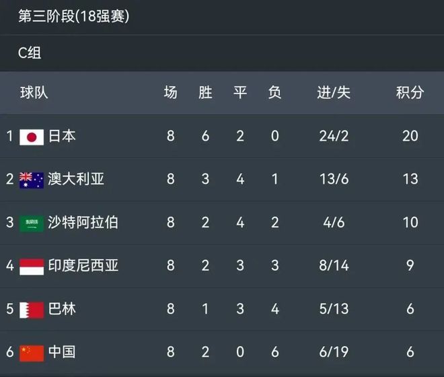The width and height of the screenshot is (444, 377).
Task: Open the 日本 team row
Action: [x=222, y=137]
